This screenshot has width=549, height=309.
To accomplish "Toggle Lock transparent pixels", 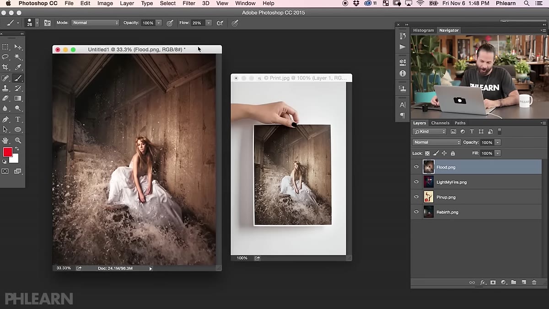I will click(x=427, y=154).
